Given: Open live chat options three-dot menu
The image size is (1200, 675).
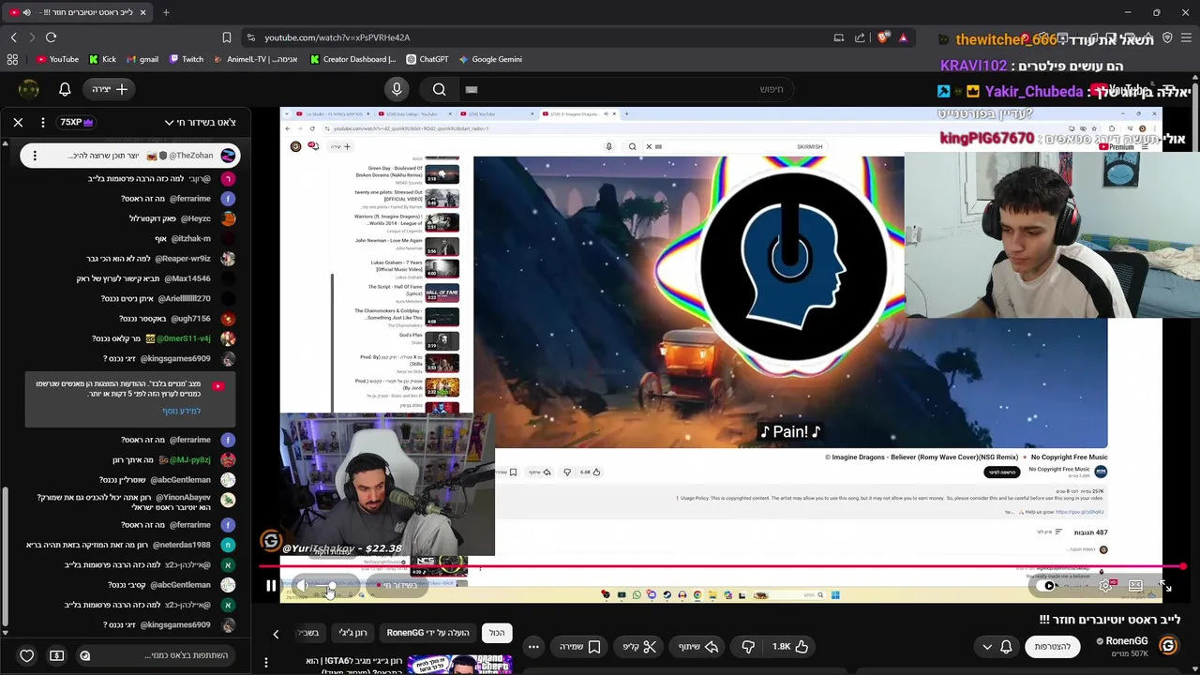Looking at the screenshot, I should (44, 122).
